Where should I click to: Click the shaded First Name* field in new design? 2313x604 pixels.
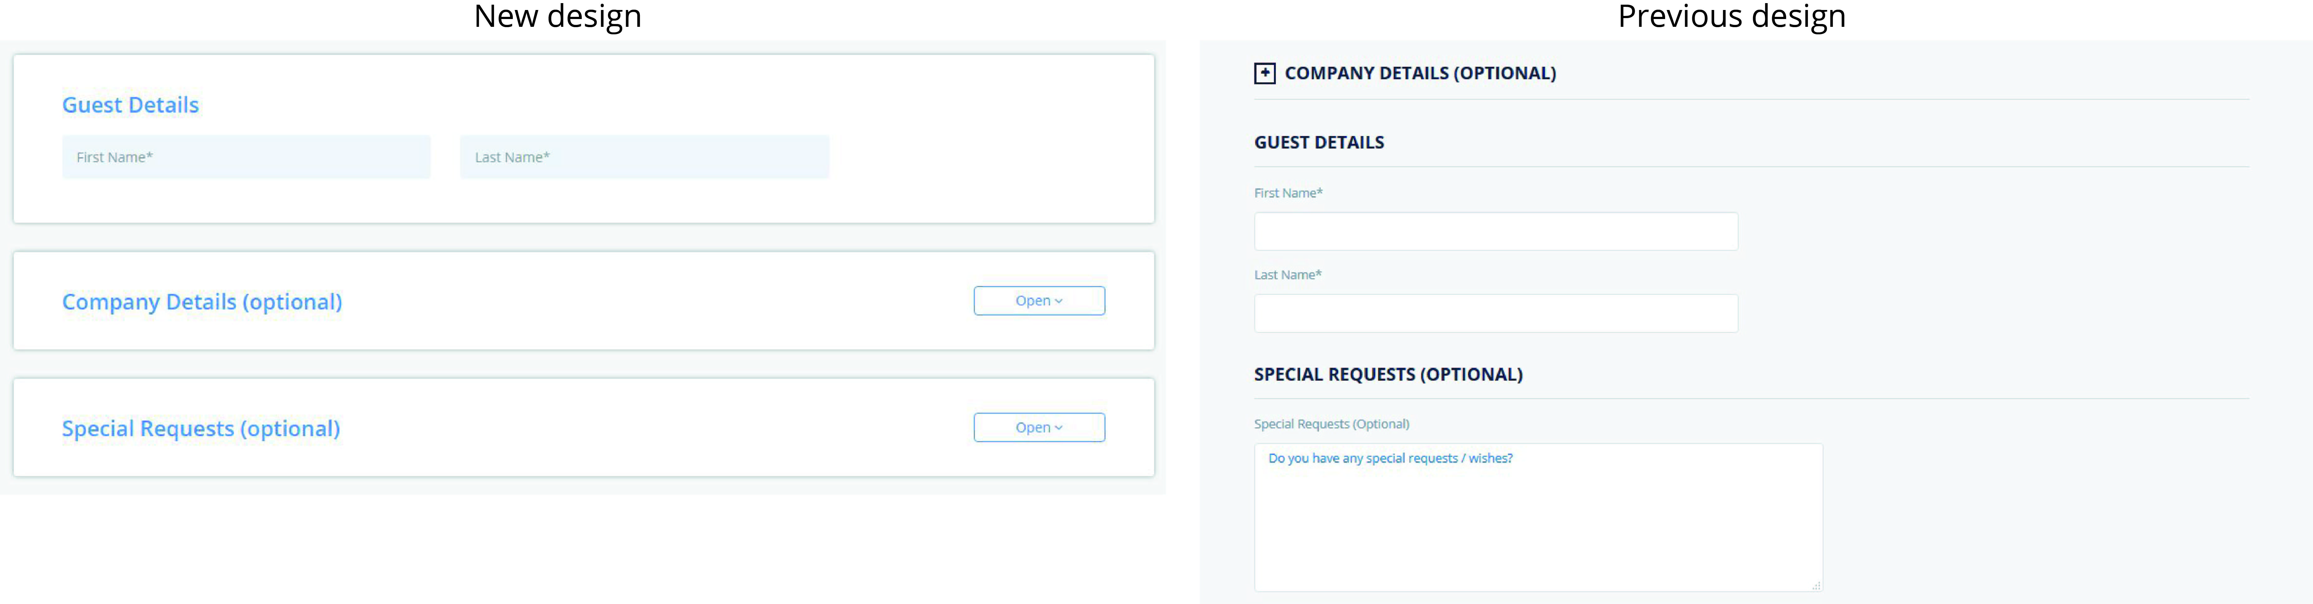(246, 157)
